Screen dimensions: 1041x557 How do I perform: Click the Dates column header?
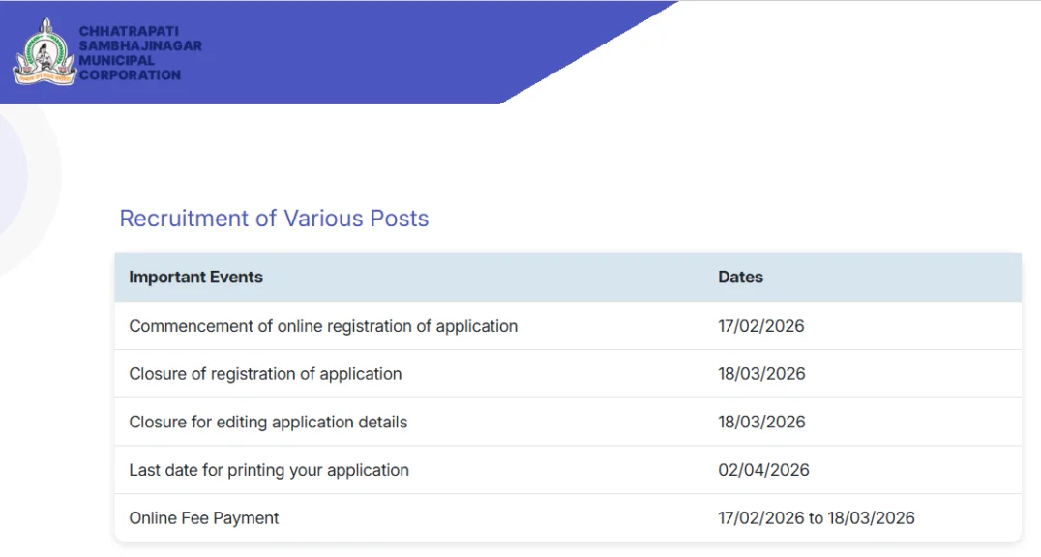pos(740,277)
